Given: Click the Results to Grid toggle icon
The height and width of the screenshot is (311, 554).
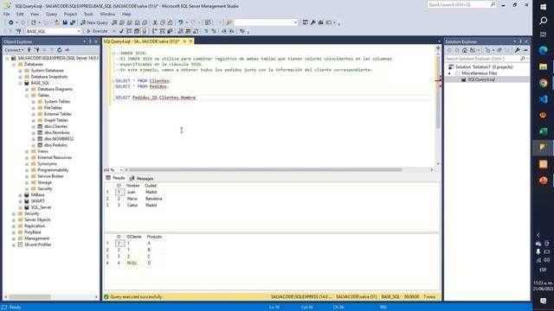Looking at the screenshot, I should pyautogui.click(x=188, y=31).
